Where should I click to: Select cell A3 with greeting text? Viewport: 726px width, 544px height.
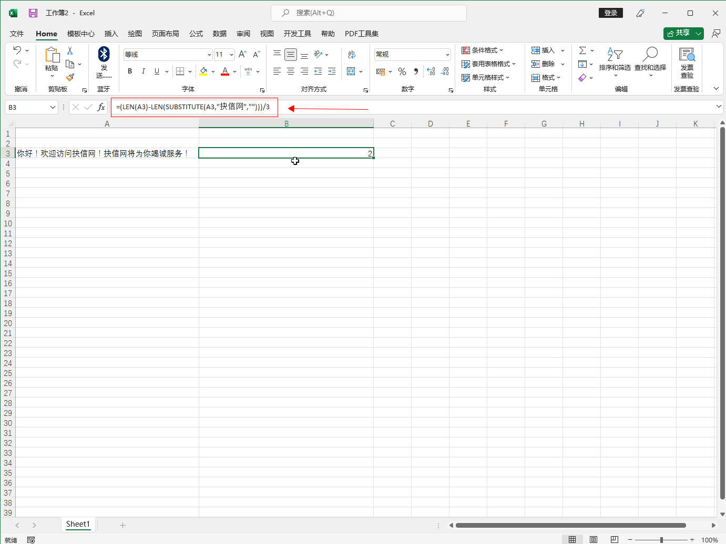click(x=107, y=153)
